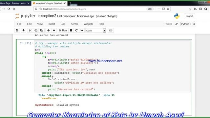Open browser downloads arrow icon
This screenshot has width=210, height=118.
(x=190, y=9)
